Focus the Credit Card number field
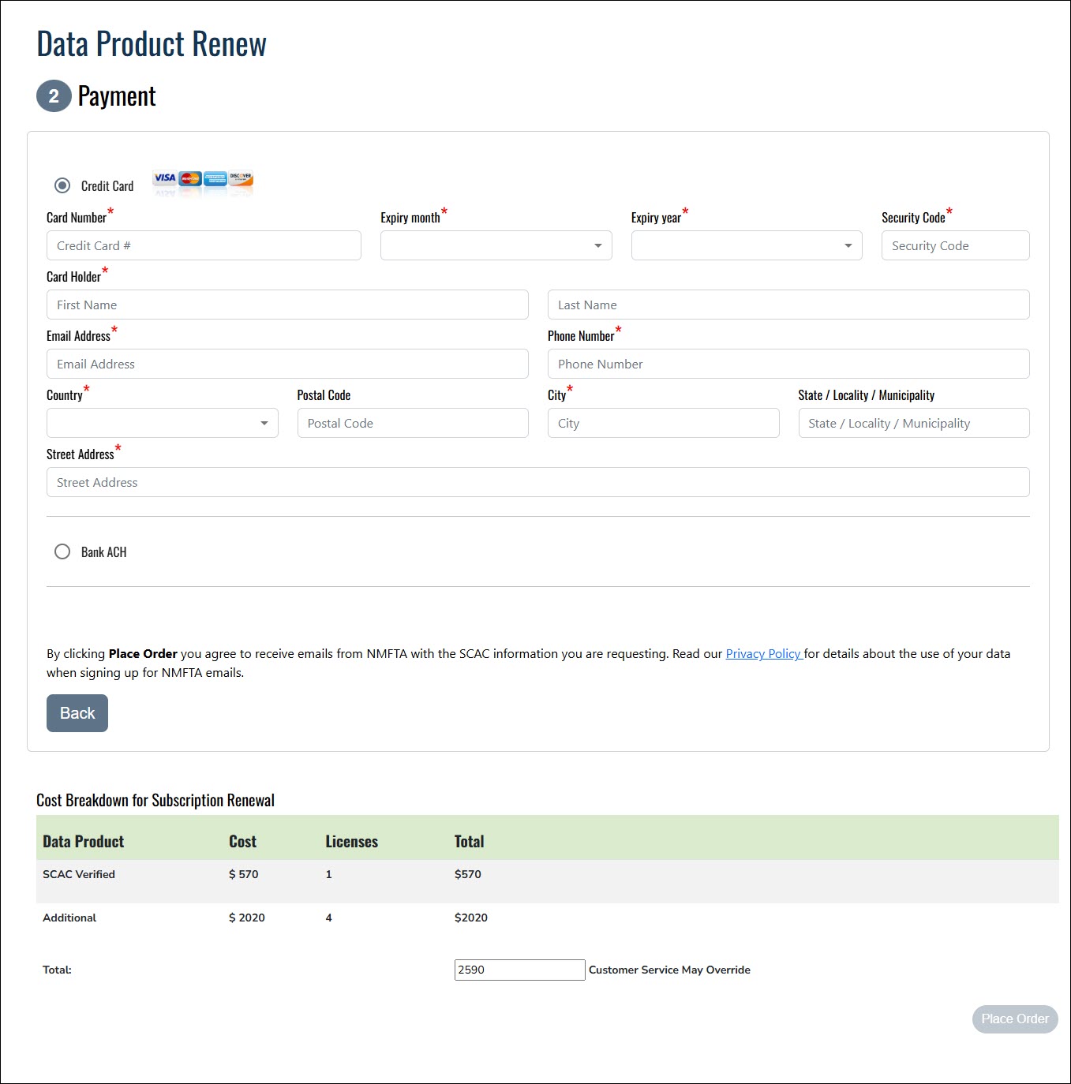This screenshot has width=1071, height=1084. pos(204,245)
